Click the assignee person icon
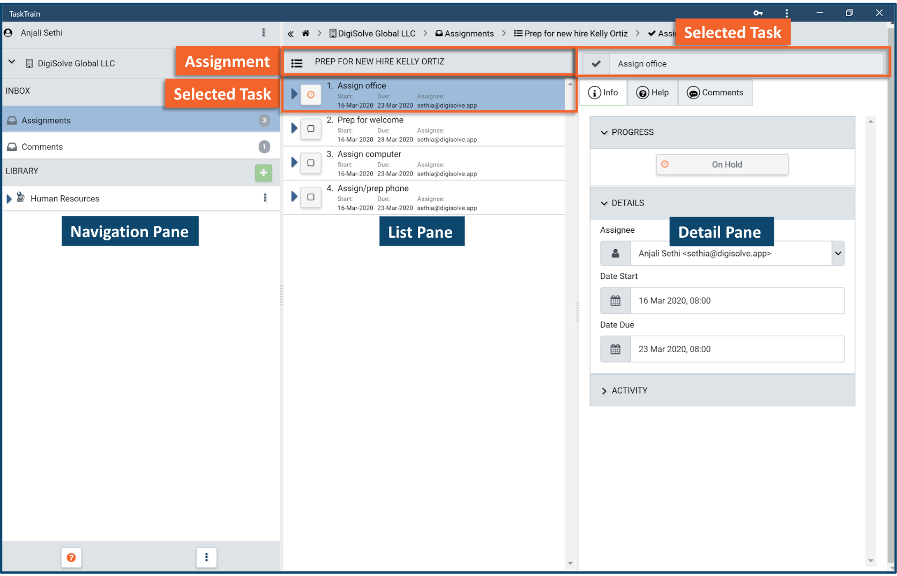 (616, 254)
